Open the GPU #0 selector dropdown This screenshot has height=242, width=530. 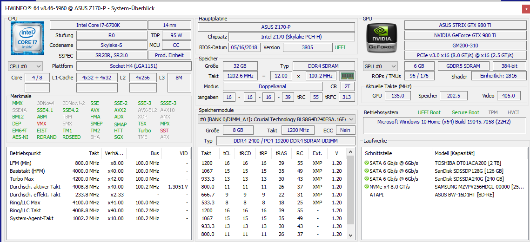click(x=381, y=66)
